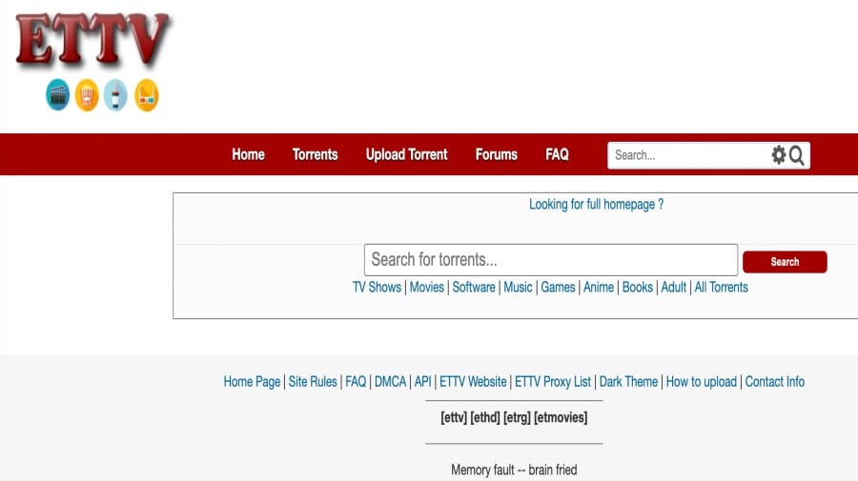
Task: Click the [etmovies] tag text
Action: click(561, 417)
